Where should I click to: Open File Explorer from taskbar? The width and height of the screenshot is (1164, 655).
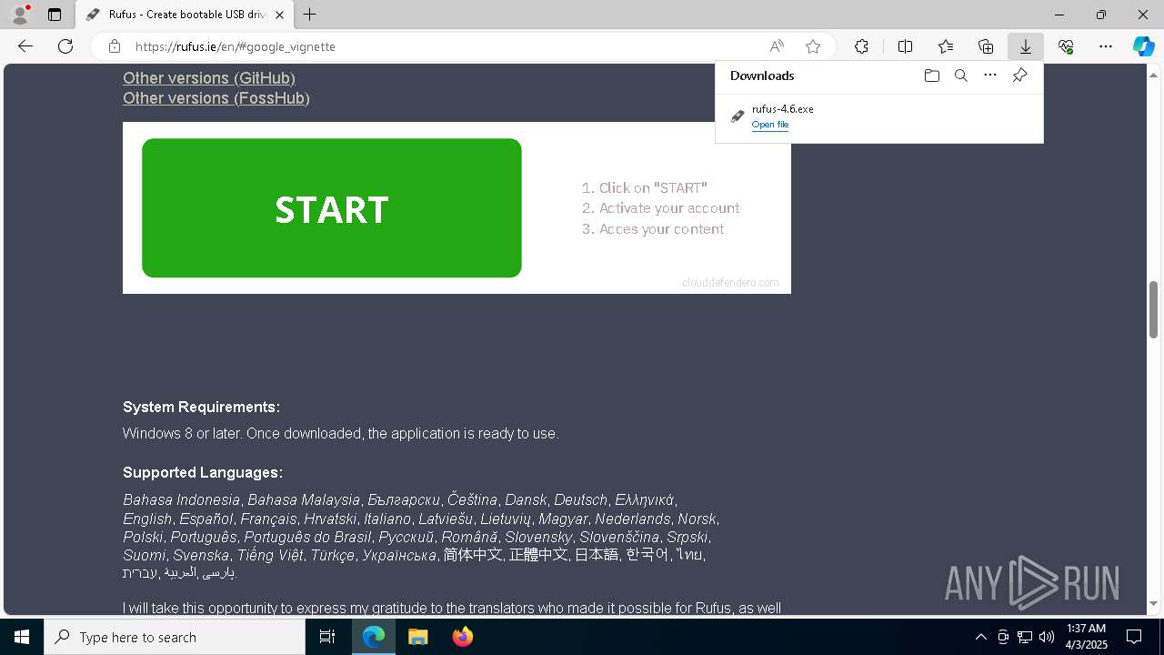417,637
